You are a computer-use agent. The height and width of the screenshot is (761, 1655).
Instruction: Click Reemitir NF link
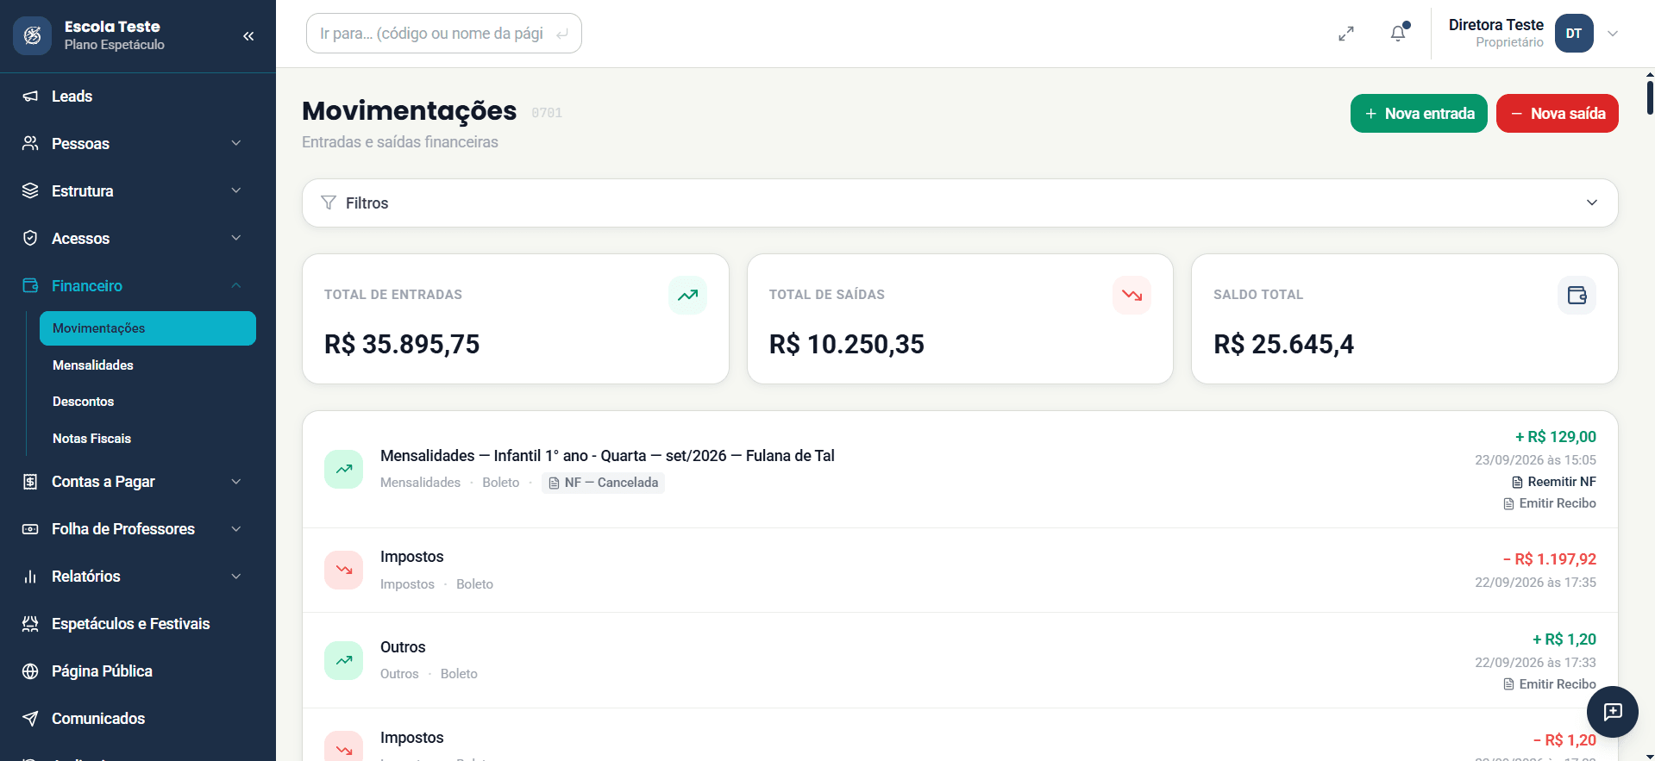tap(1553, 482)
